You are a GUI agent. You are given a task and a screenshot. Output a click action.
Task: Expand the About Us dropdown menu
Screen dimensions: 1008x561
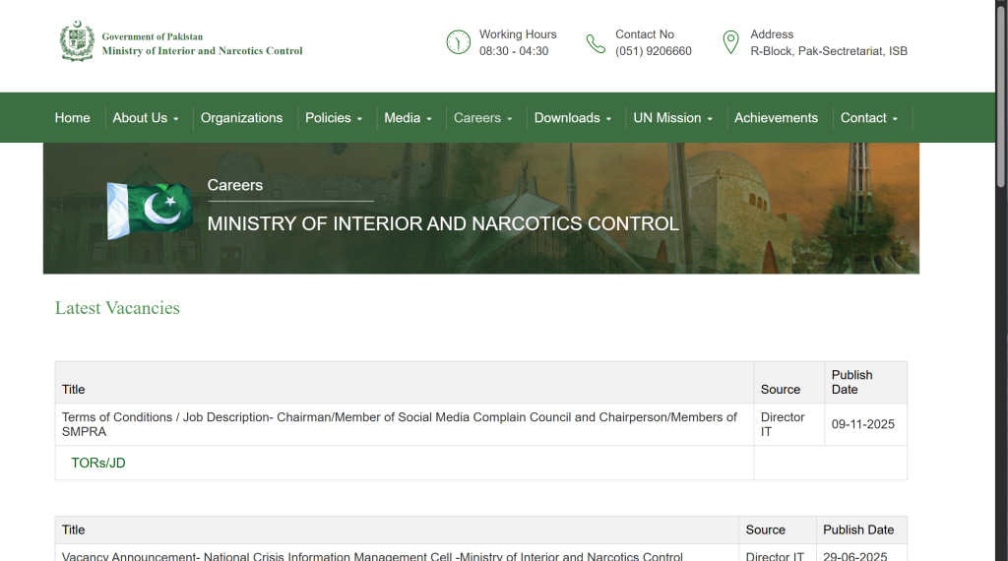click(x=145, y=118)
